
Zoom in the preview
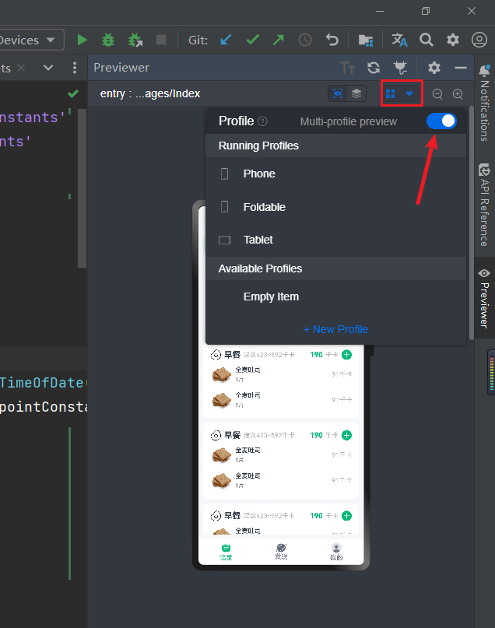[458, 94]
